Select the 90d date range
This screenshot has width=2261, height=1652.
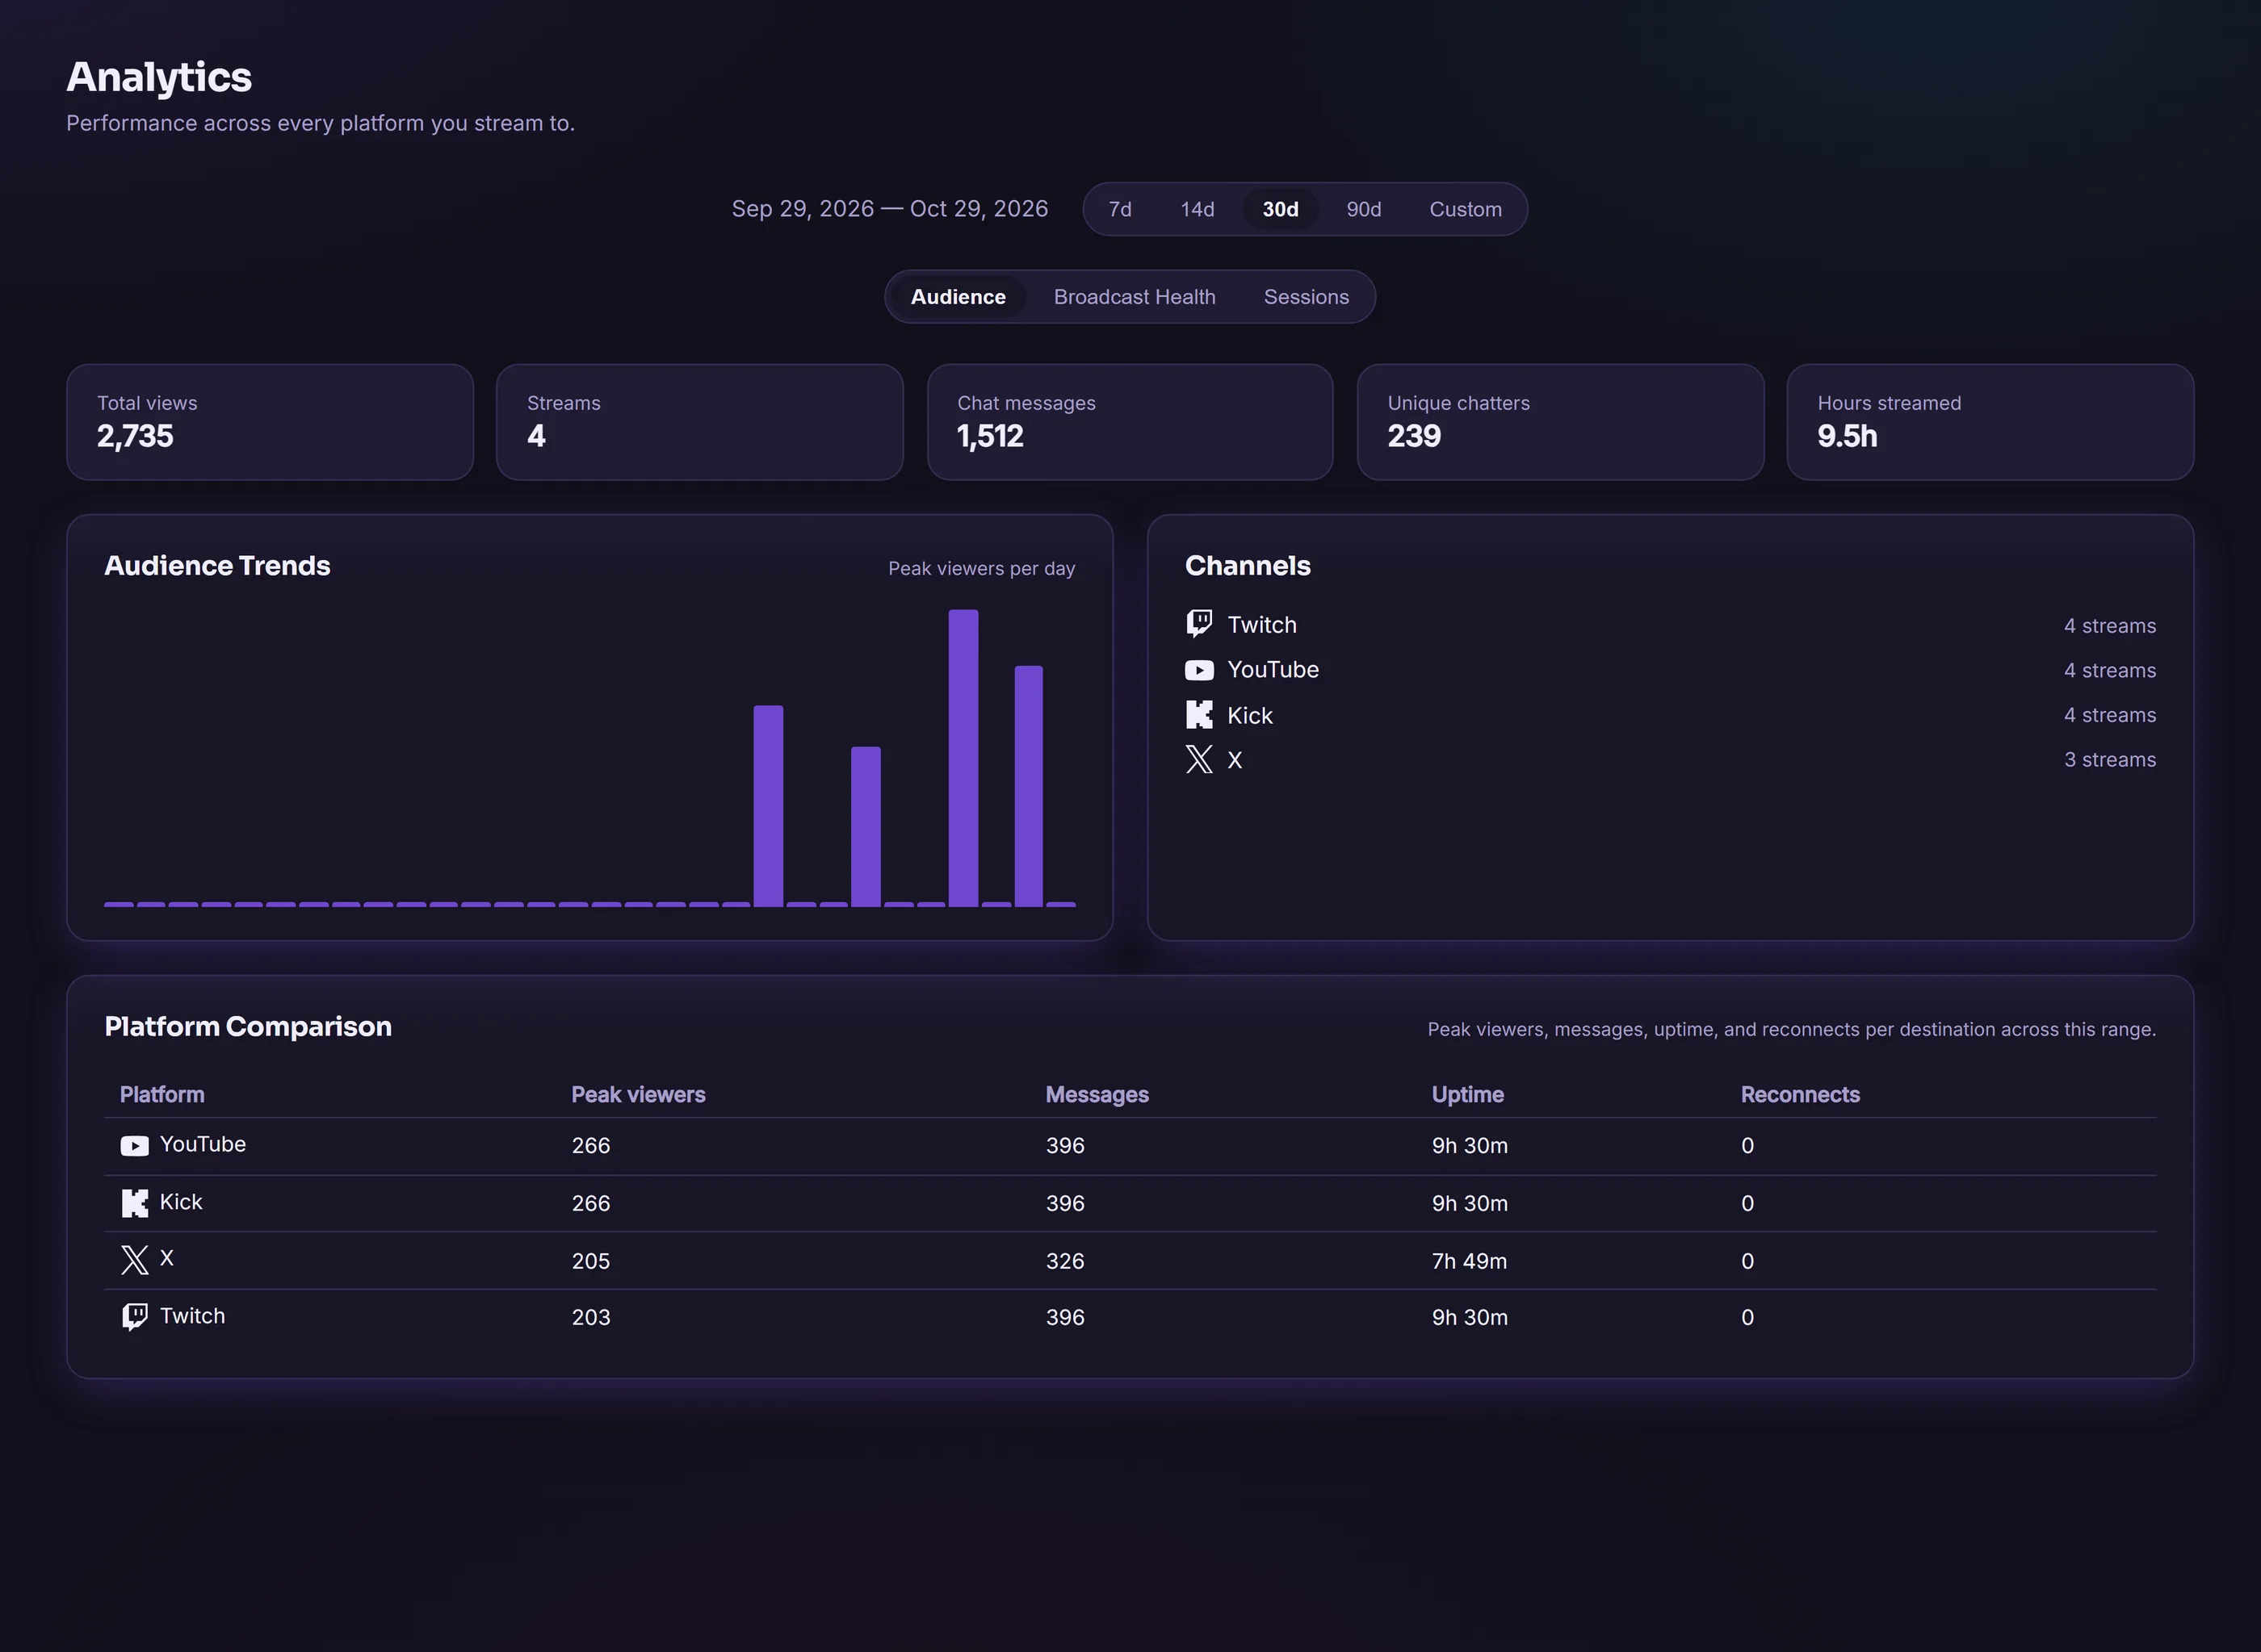(1364, 209)
